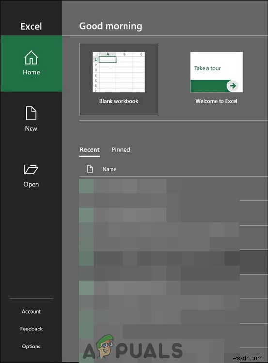Select the Home label in sidebar
Viewport: 268px width, 363px height.
32,72
